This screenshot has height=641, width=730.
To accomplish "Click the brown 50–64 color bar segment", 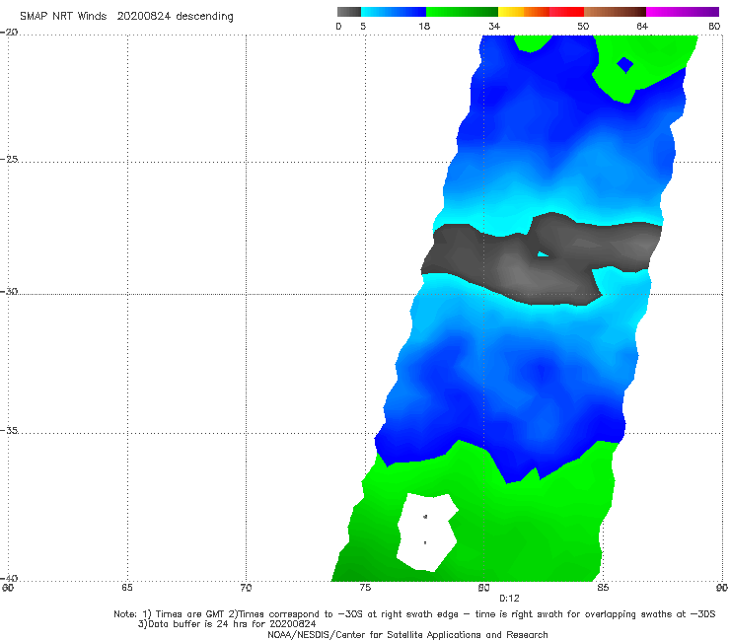I will (x=615, y=12).
